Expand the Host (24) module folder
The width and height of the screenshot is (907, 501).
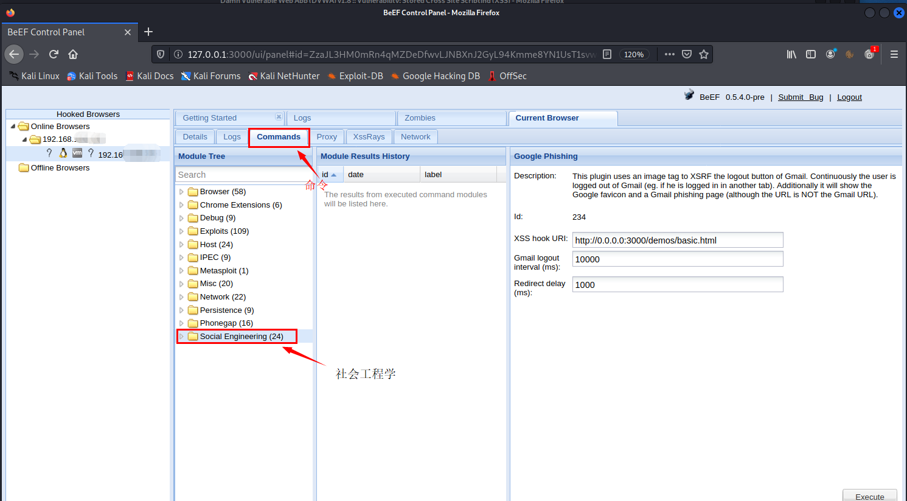click(181, 245)
